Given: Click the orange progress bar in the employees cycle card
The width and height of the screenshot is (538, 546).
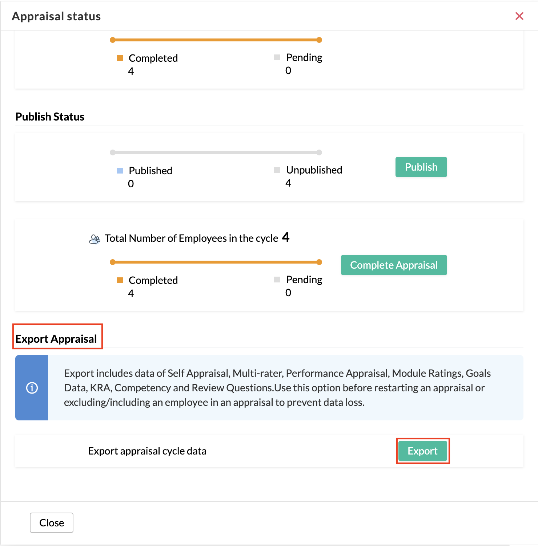Looking at the screenshot, I should coord(216,262).
